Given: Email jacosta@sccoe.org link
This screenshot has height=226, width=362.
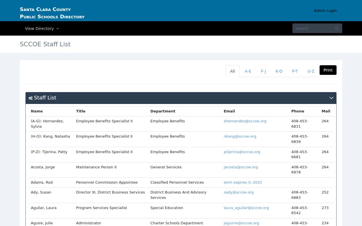Looking at the screenshot, I should tap(241, 167).
